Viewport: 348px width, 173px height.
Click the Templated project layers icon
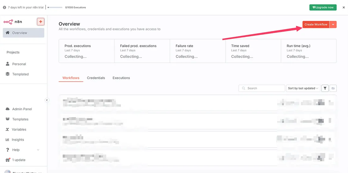[x=8, y=74]
